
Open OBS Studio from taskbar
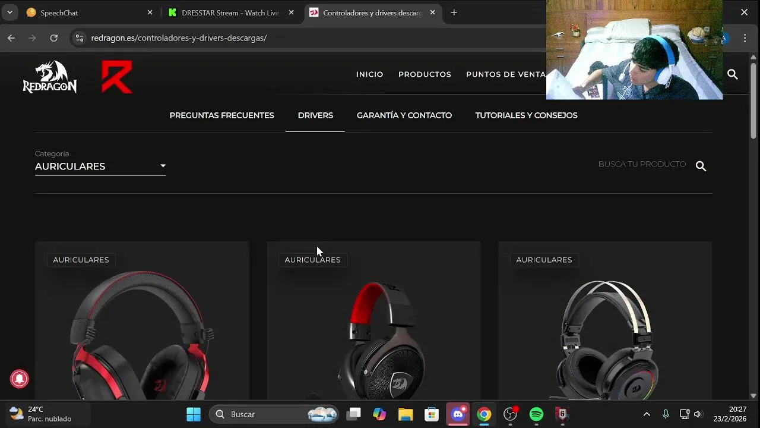tap(510, 414)
